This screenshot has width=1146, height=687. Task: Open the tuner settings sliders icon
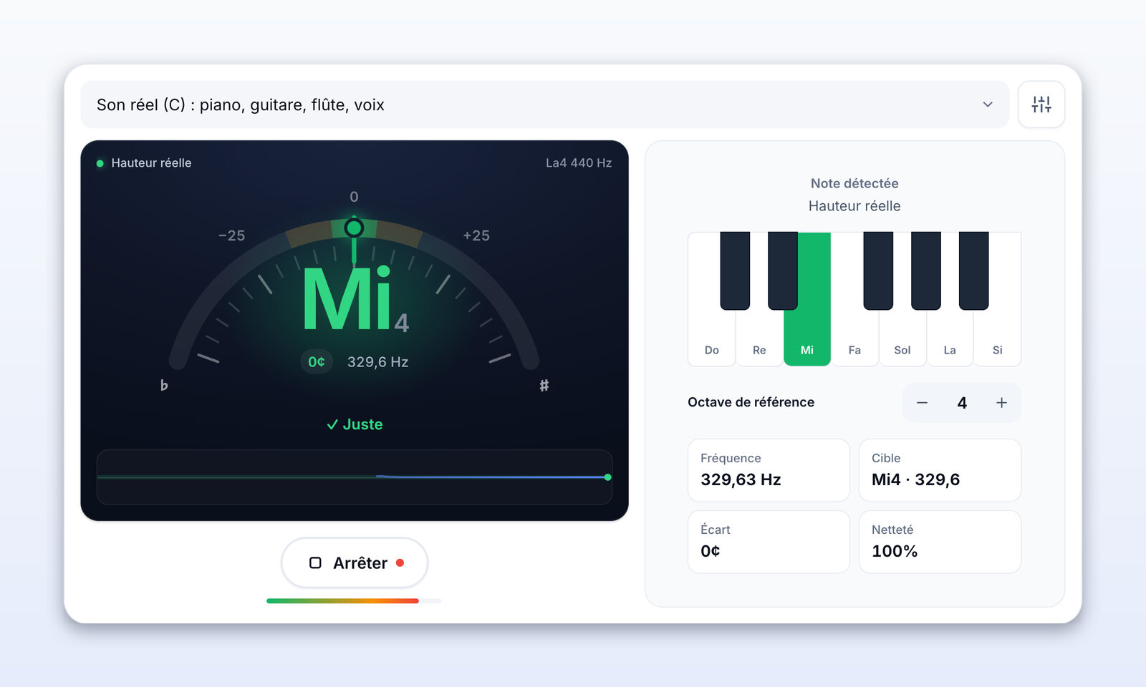1041,104
